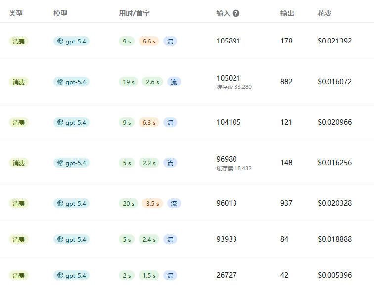Click OpenAI logo in row with input 93933
This screenshot has width=374, height=299.
(x=60, y=239)
